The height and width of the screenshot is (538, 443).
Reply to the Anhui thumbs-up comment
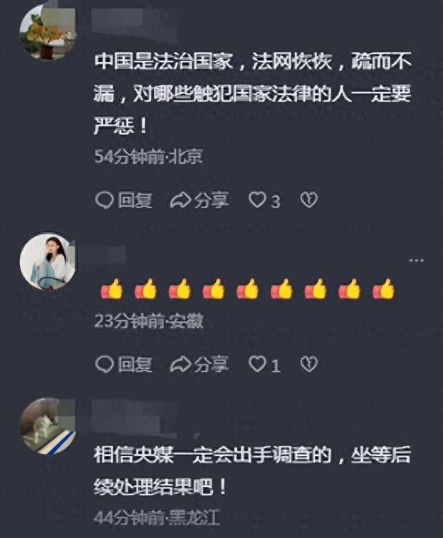click(x=124, y=364)
